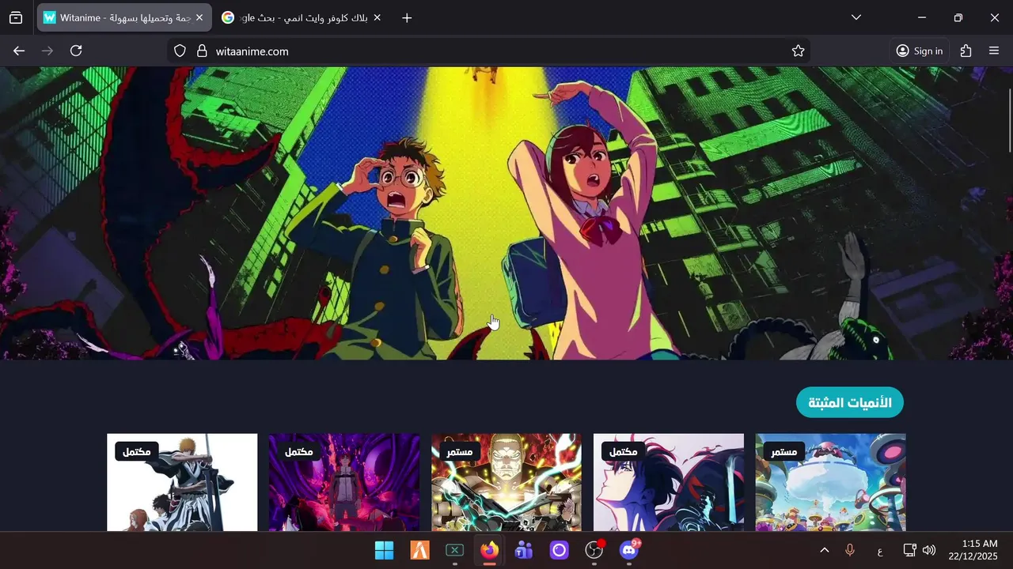Expand the list all tabs chevron
Screen dimensions: 1013x569
[856, 17]
